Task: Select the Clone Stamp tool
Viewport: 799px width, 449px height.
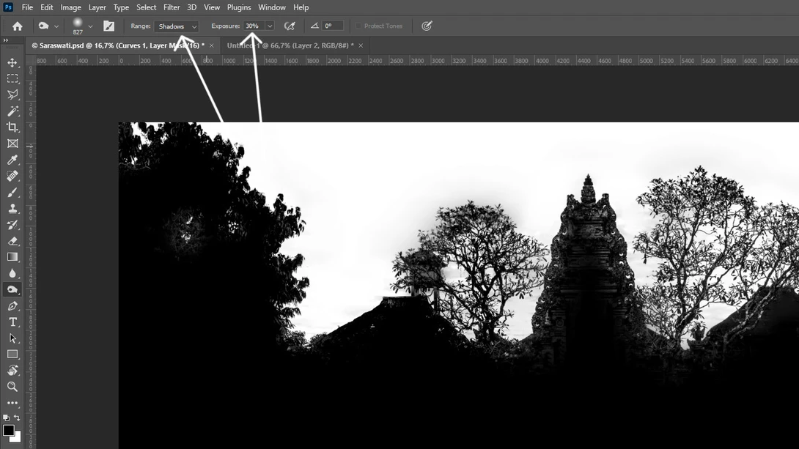Action: (12, 209)
